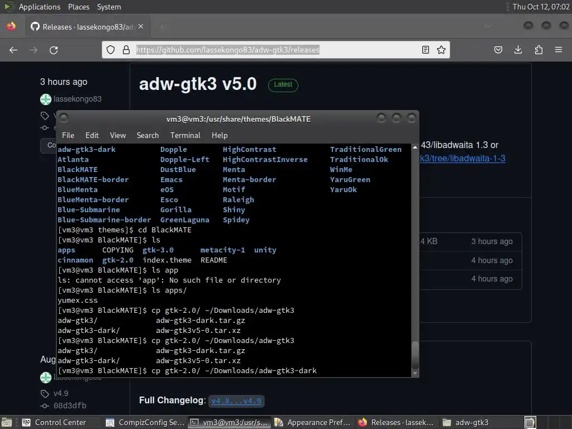The image size is (572, 429).
Task: Open the Firefox extensions menu
Action: click(x=538, y=50)
